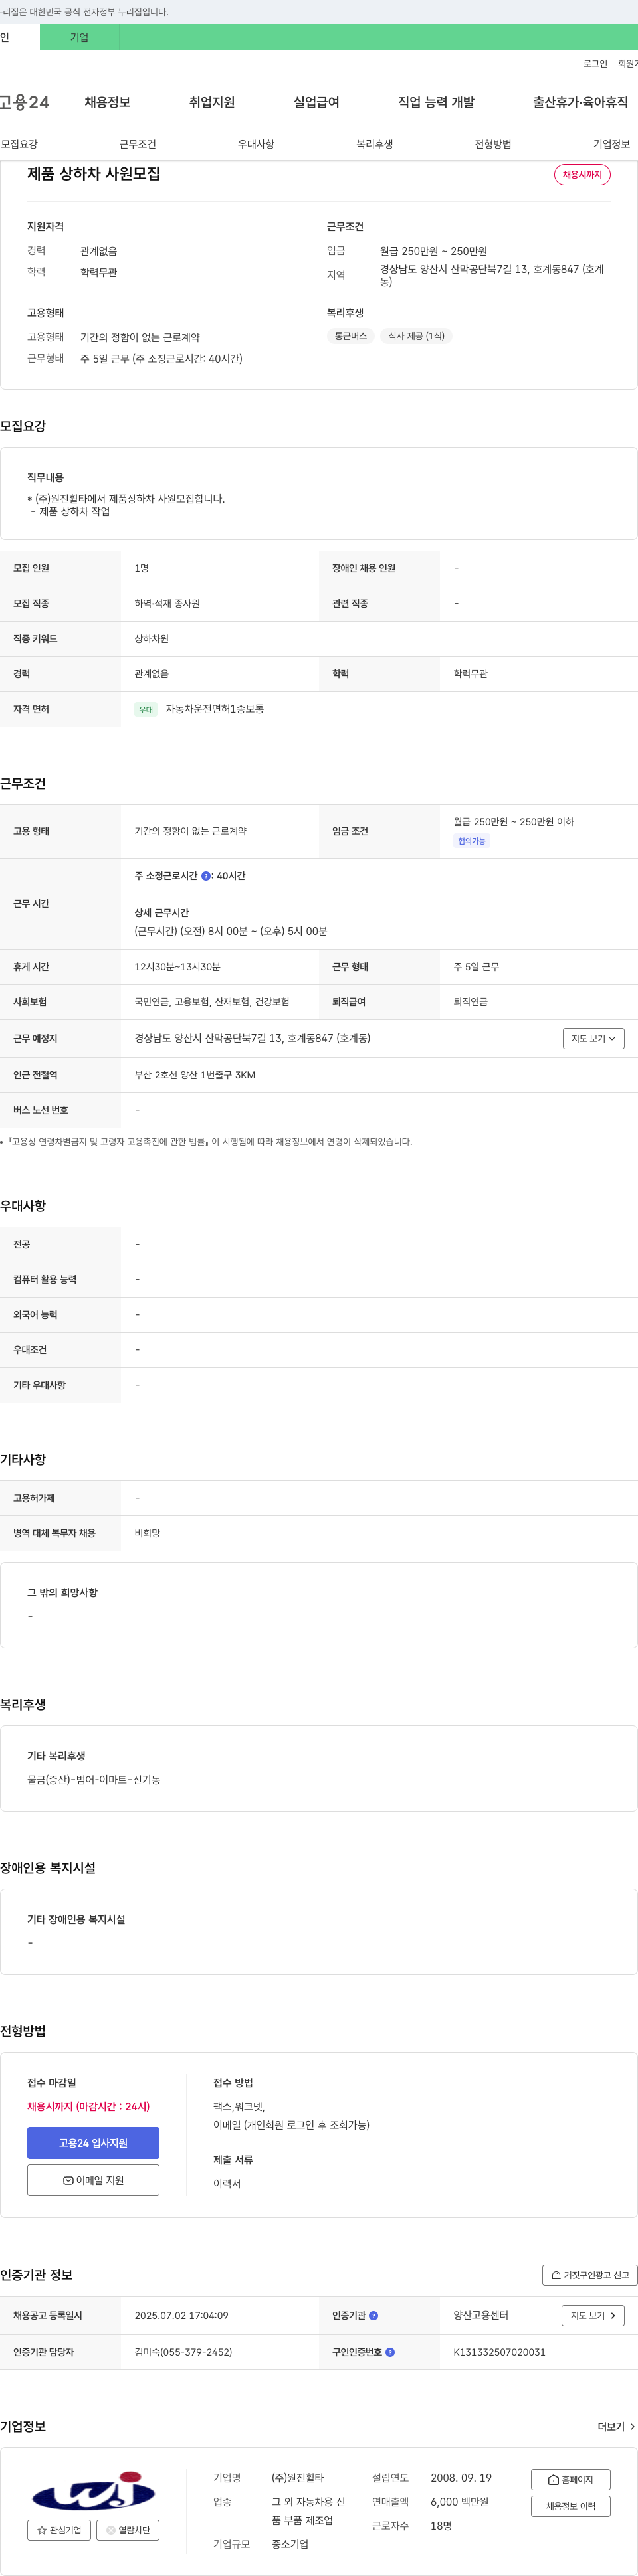Click the 설립연도 value 2008. 09. 19
Viewport: 638px width, 2576px height.
click(461, 2478)
